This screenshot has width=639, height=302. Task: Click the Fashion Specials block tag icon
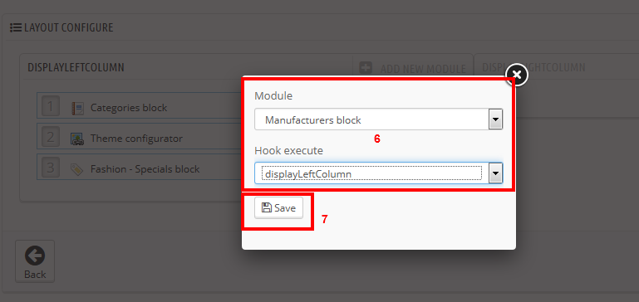(77, 169)
